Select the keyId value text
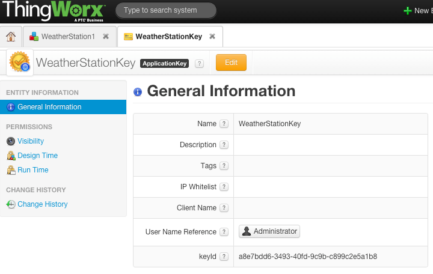The height and width of the screenshot is (274, 433). click(x=308, y=257)
